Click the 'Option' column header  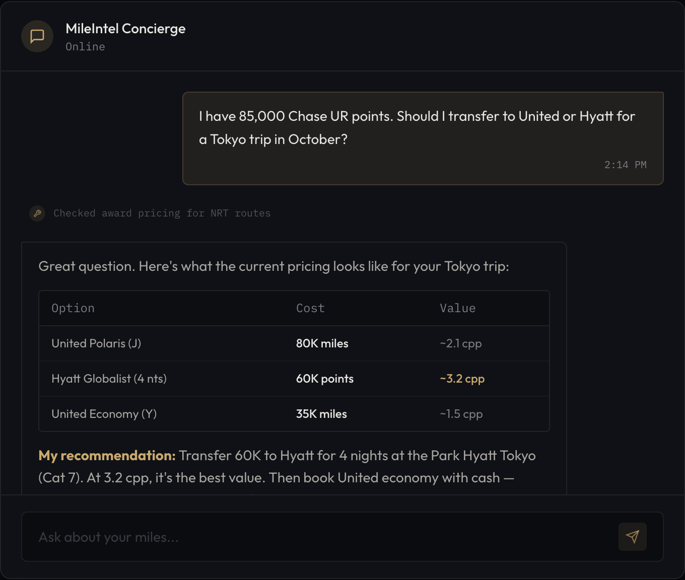[73, 308]
